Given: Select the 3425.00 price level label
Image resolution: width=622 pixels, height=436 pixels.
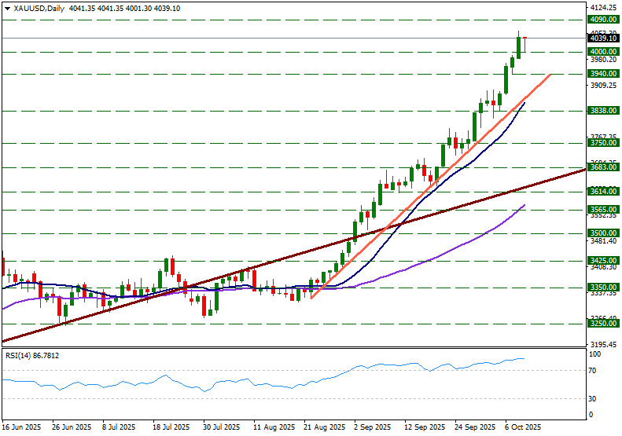Looking at the screenshot, I should tap(602, 260).
